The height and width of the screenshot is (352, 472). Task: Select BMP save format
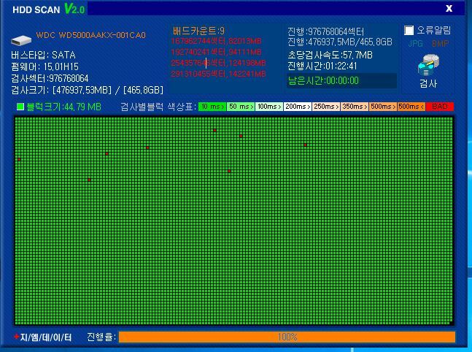[440, 44]
